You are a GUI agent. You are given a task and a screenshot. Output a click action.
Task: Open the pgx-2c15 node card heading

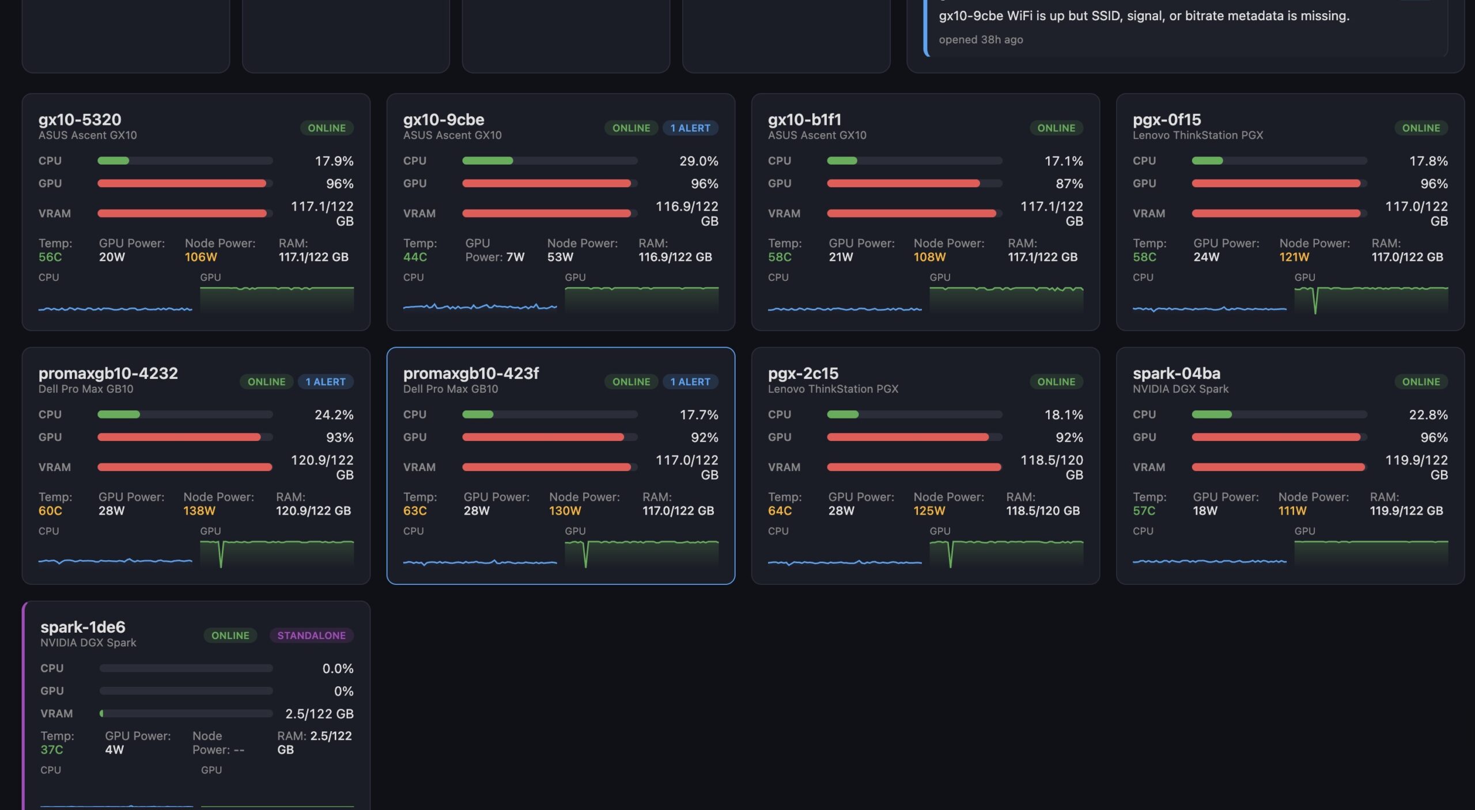click(803, 374)
